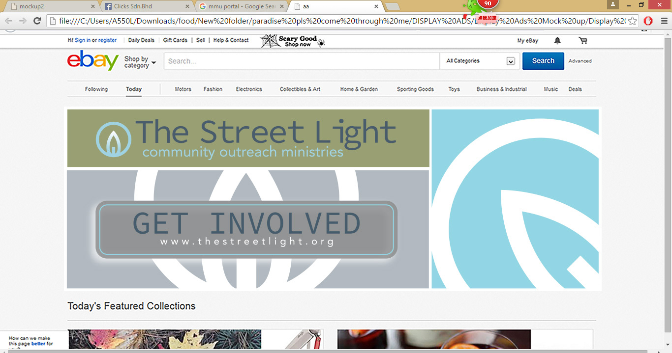Select the Today tab
The width and height of the screenshot is (672, 353).
(134, 89)
